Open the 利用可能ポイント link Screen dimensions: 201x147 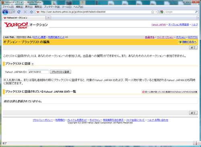pyautogui.click(x=56, y=37)
